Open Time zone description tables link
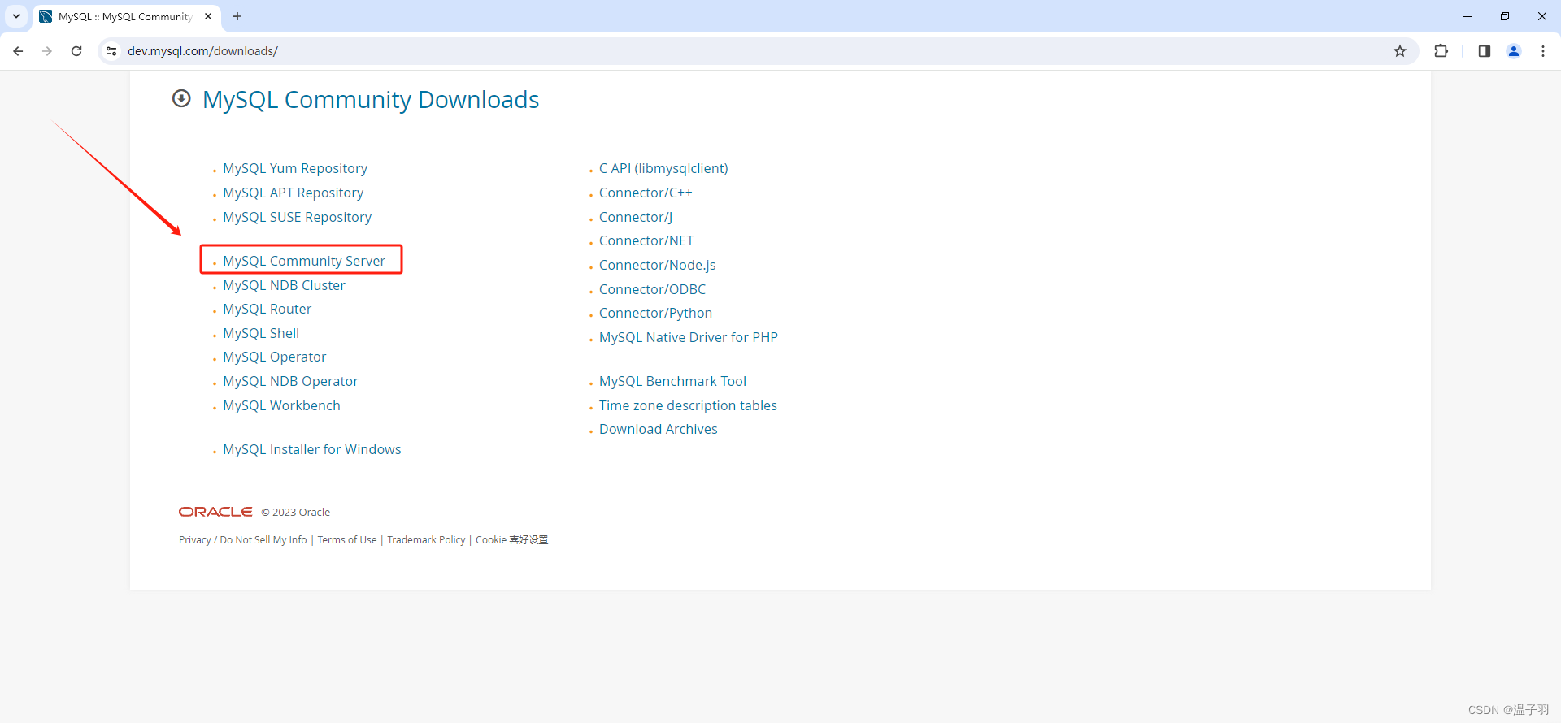The image size is (1561, 723). pos(688,405)
